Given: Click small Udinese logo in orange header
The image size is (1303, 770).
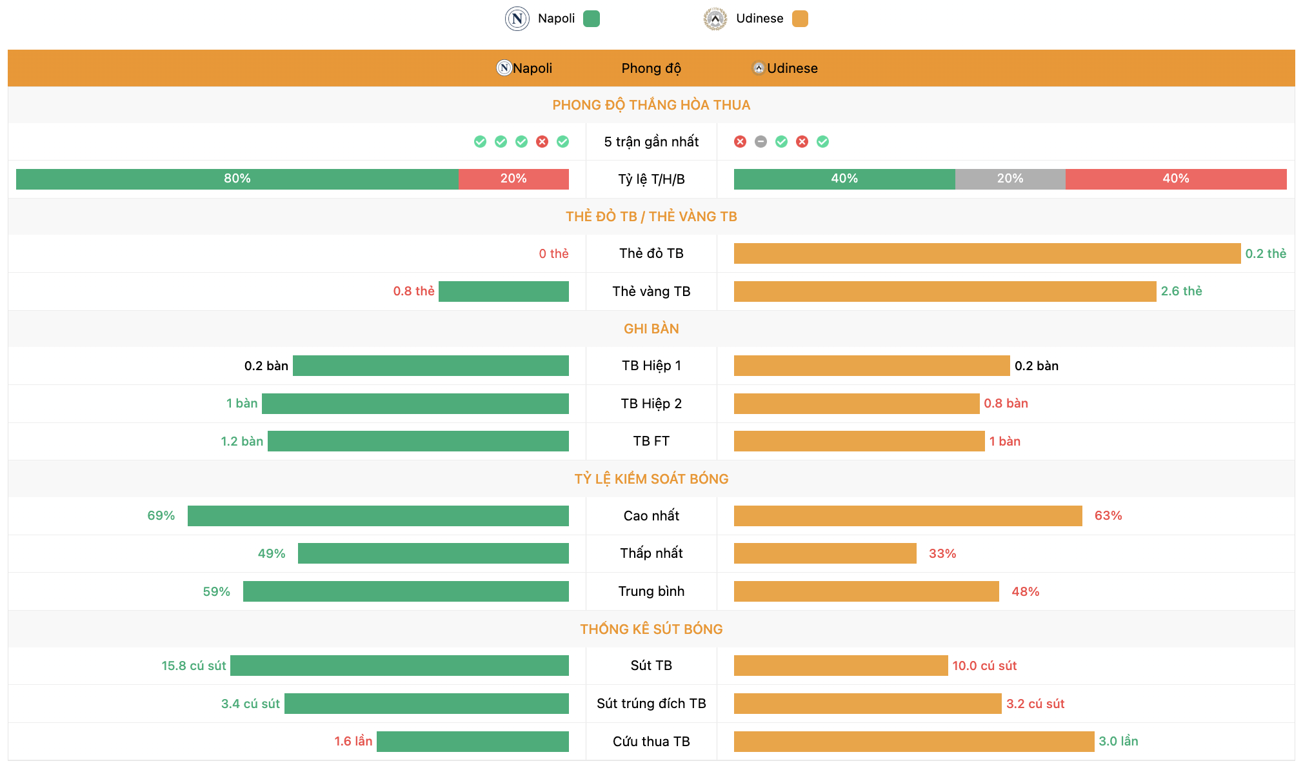Looking at the screenshot, I should (x=759, y=68).
